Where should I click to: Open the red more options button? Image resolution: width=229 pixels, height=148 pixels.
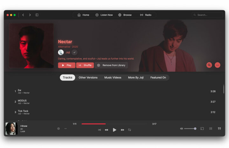tap(218, 65)
